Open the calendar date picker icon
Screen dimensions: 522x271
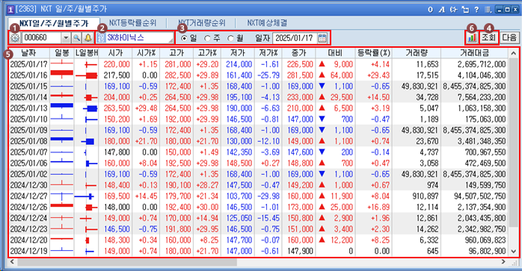(322, 38)
